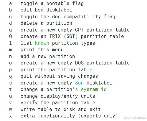Click 'create a new empty GPT partition table'

pos(75,30)
